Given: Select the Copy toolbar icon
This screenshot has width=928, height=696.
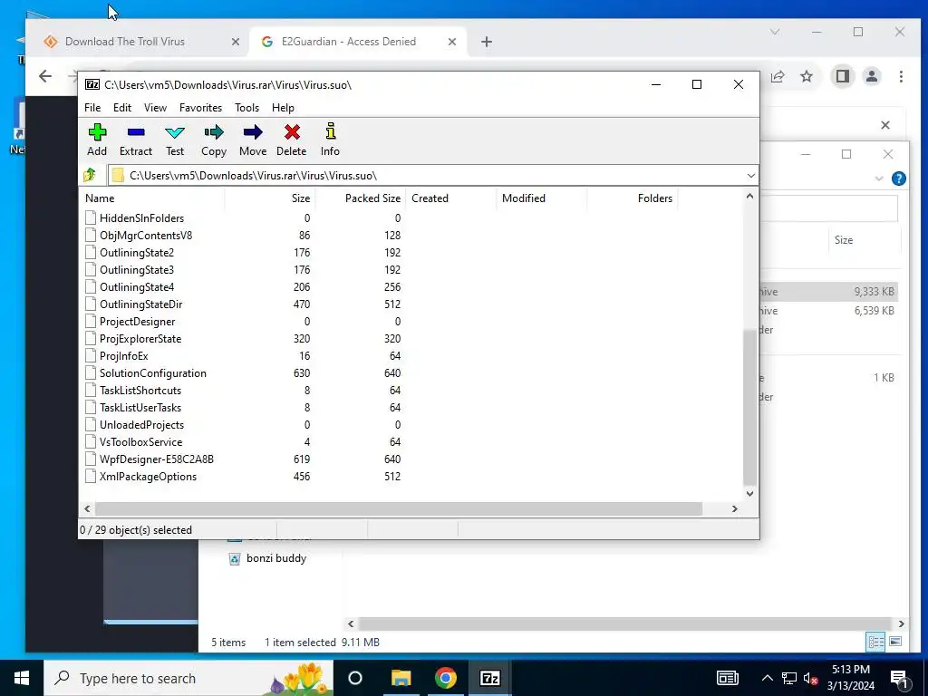Looking at the screenshot, I should tap(214, 132).
